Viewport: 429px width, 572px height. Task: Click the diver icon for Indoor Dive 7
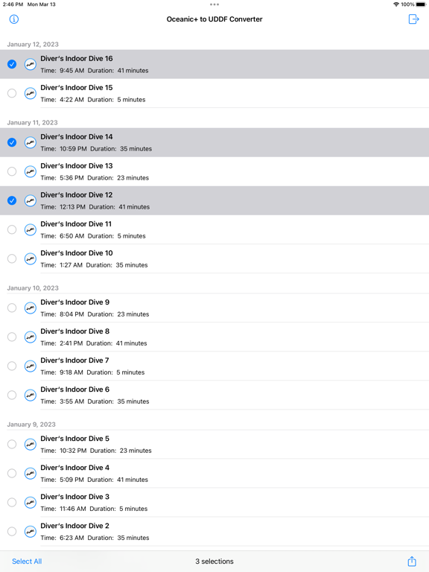[31, 366]
